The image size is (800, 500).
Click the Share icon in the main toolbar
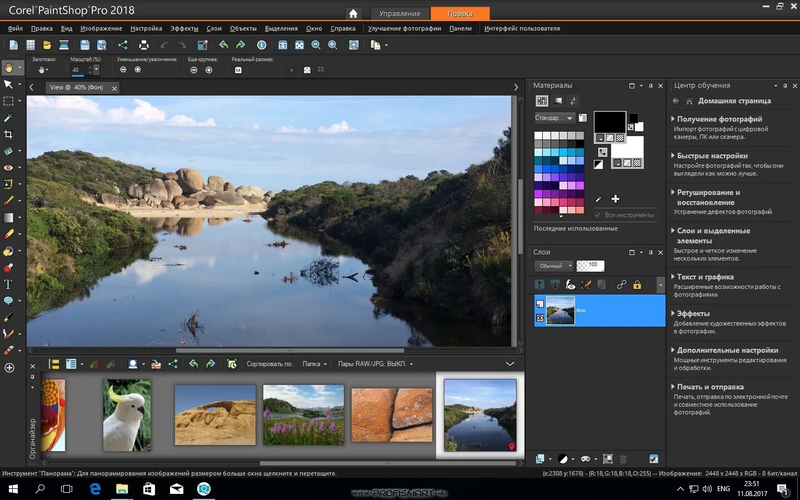click(x=123, y=45)
